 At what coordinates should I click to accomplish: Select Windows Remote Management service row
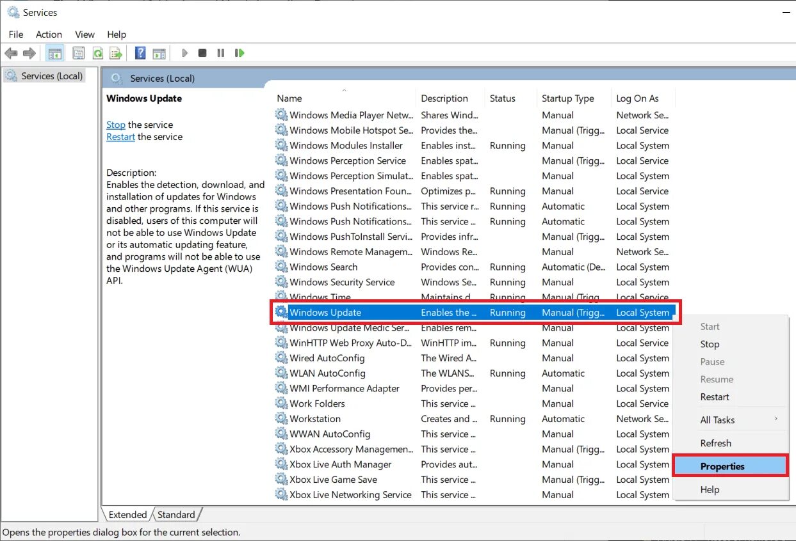pyautogui.click(x=475, y=251)
